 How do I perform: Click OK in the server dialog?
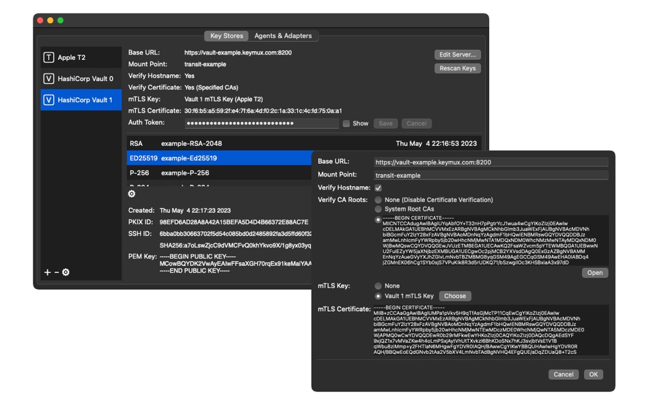594,374
